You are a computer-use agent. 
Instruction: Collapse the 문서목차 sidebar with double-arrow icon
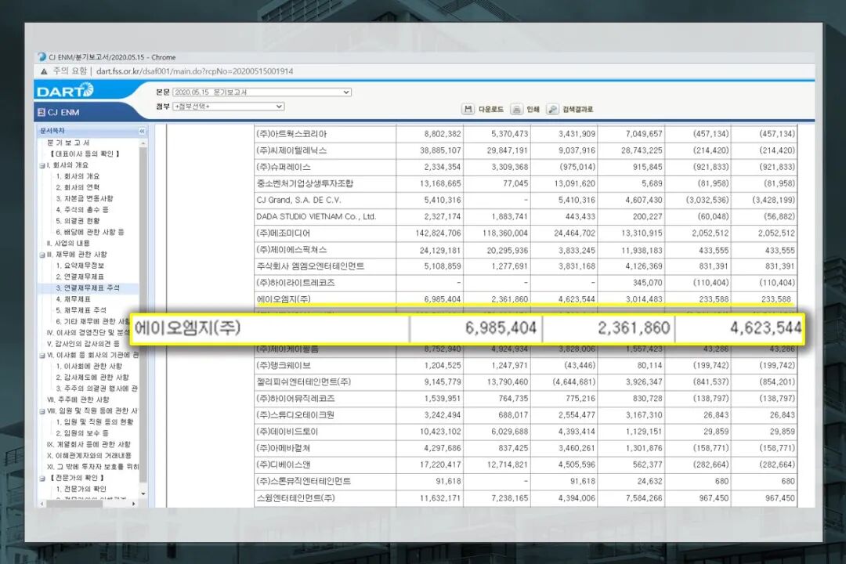(142, 131)
